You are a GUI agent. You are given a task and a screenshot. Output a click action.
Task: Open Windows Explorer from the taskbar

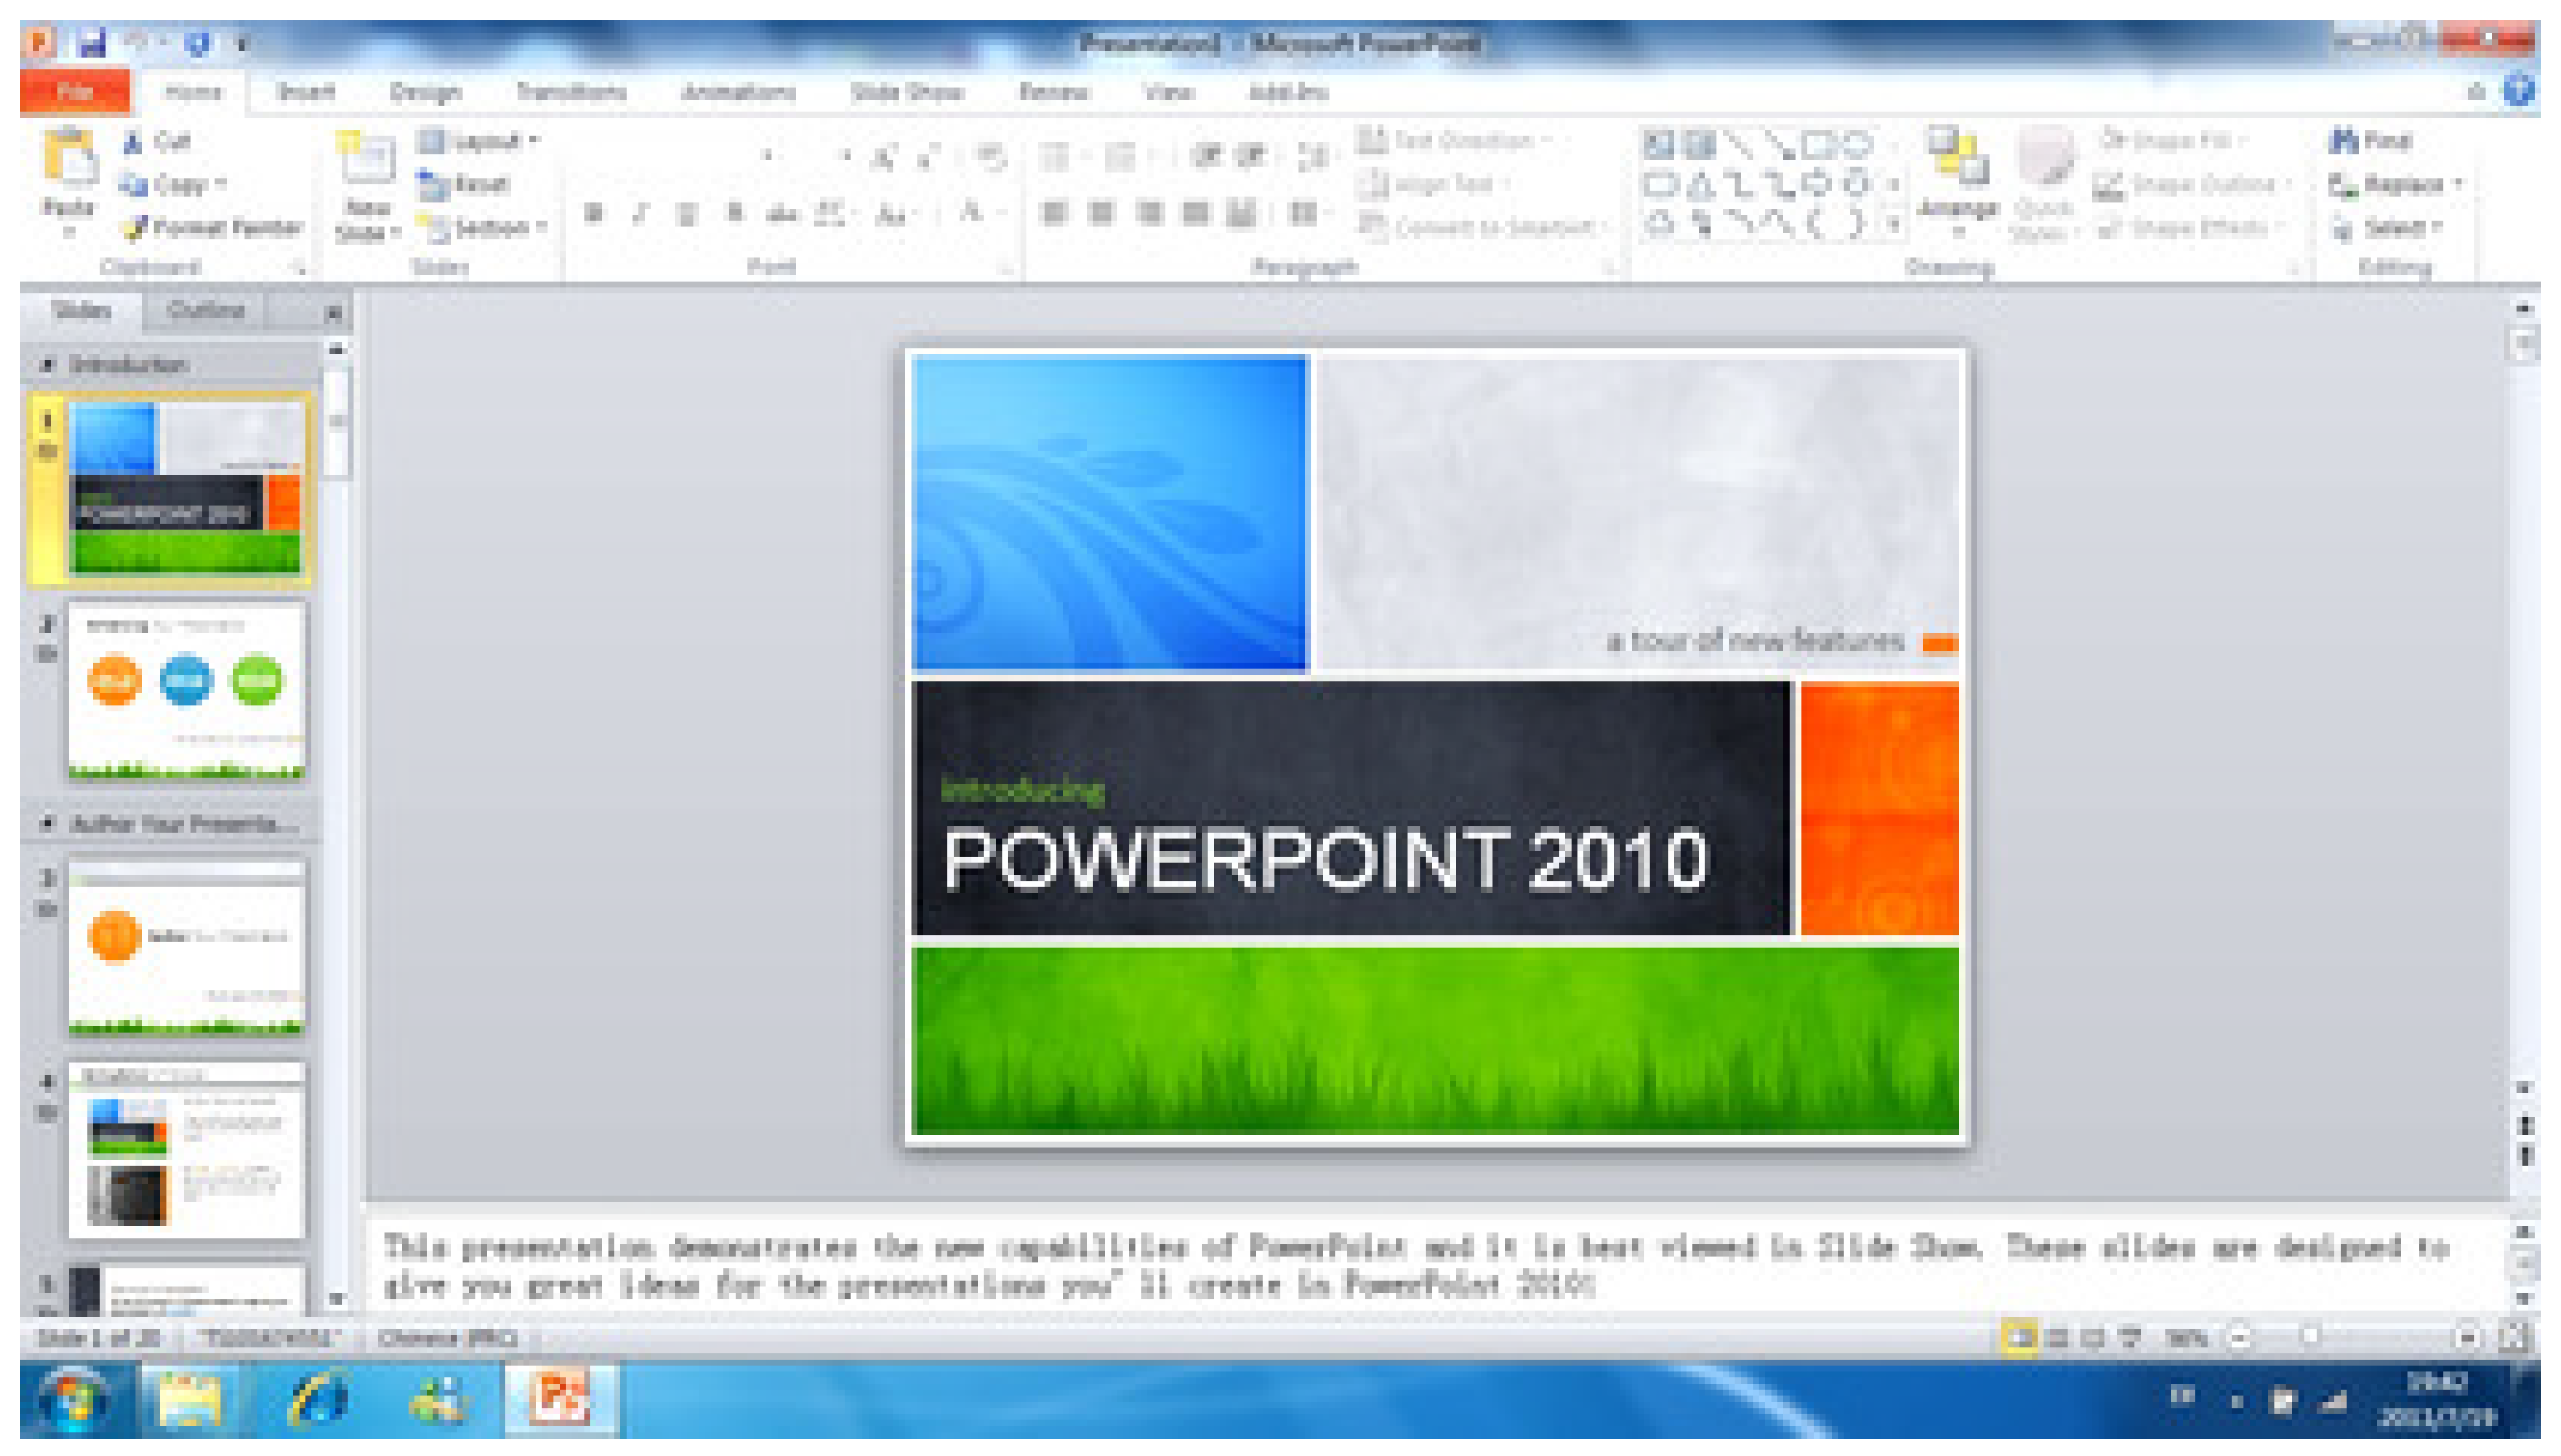coord(190,1398)
